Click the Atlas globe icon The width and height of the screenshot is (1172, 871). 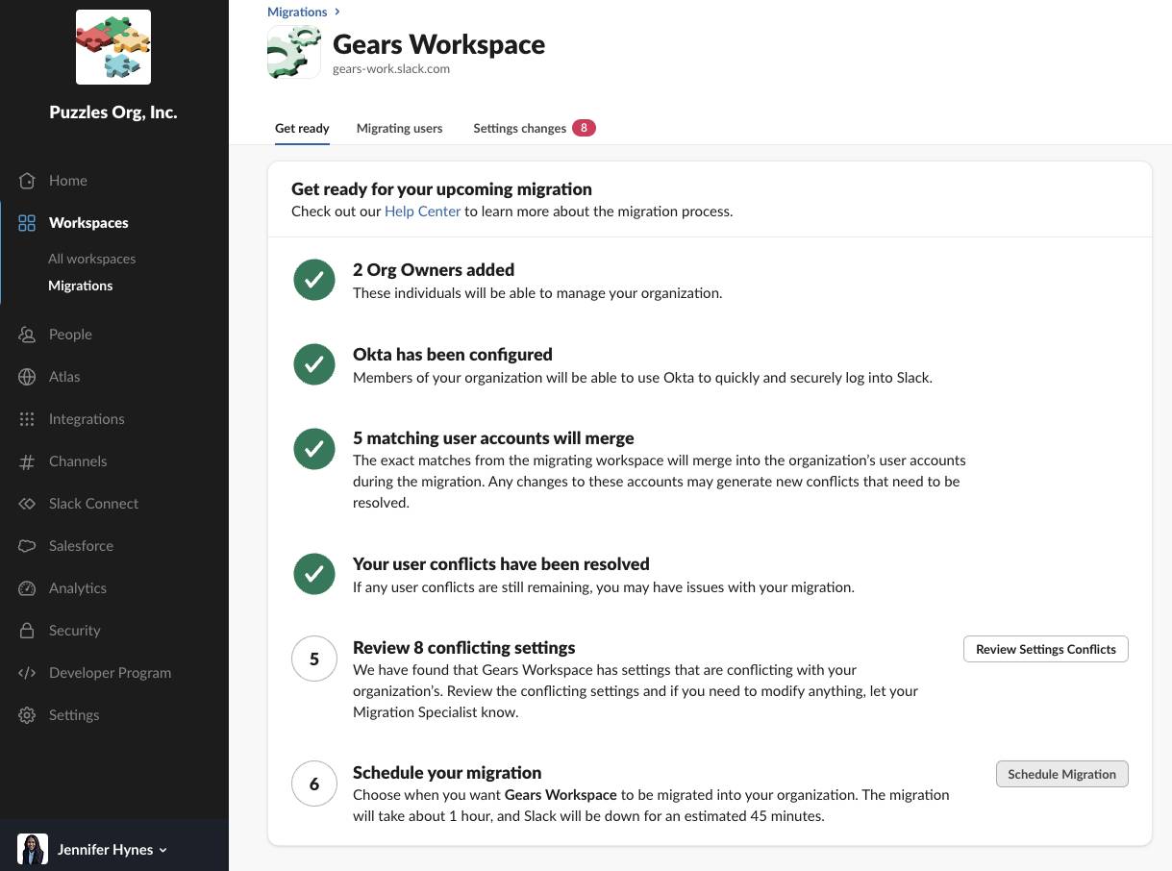click(27, 377)
